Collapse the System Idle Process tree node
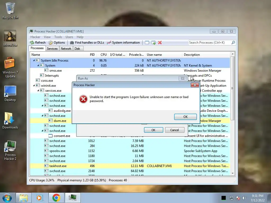This screenshot has height=203, width=271. pyautogui.click(x=34, y=61)
